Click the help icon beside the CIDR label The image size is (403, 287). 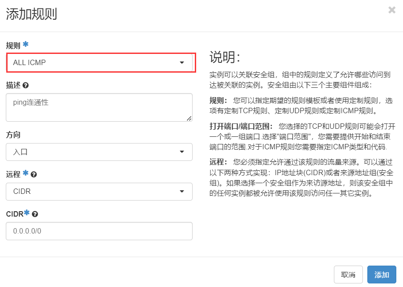[x=35, y=214]
